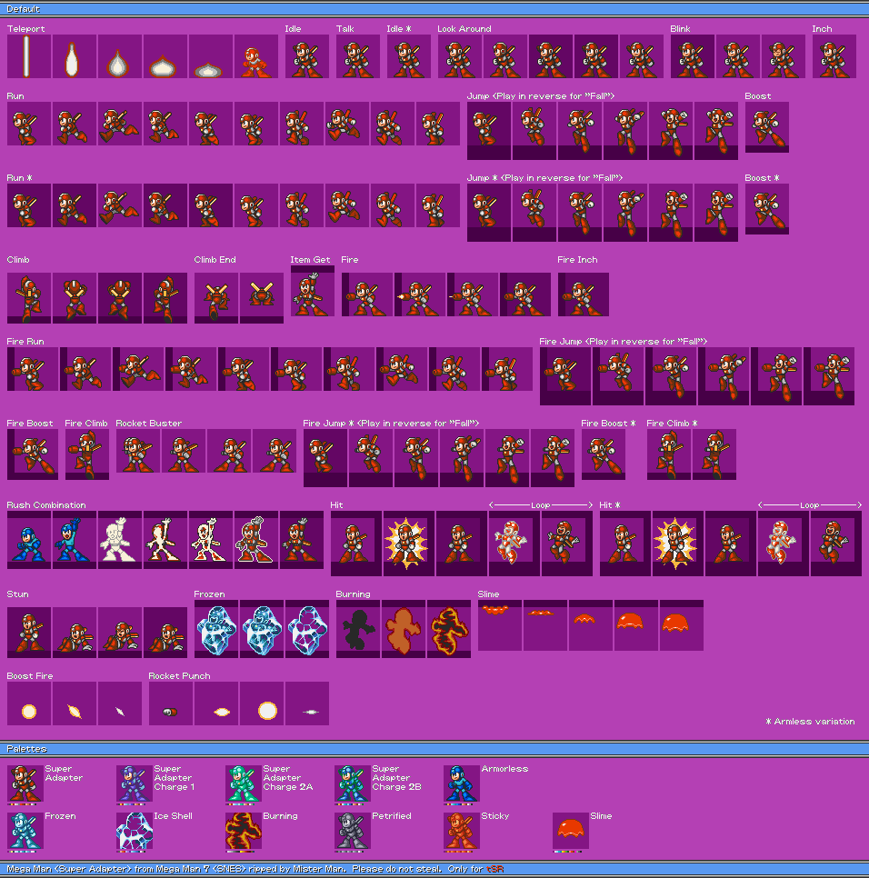
Task: Click the first Stun standing frame
Action: [29, 633]
